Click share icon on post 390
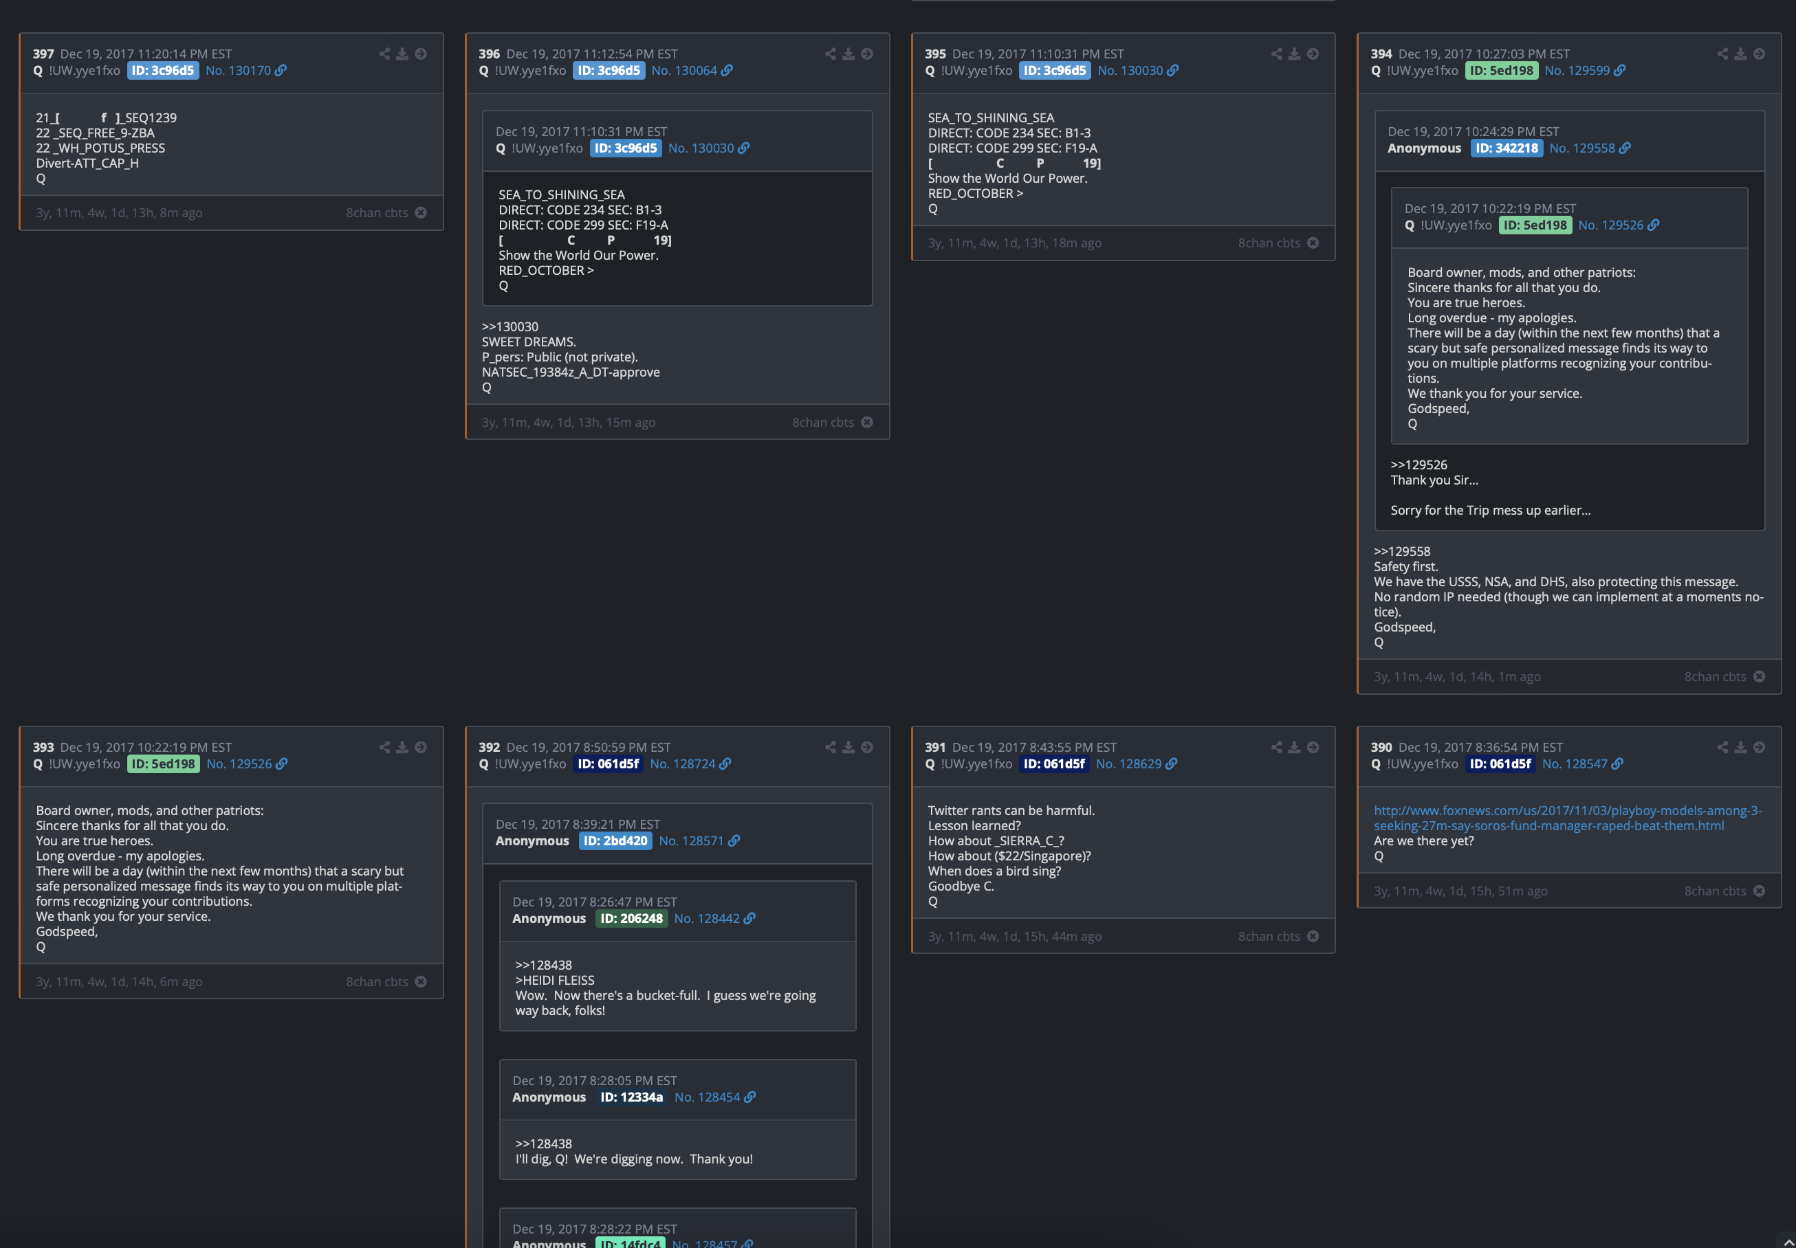Image resolution: width=1796 pixels, height=1248 pixels. coord(1722,748)
